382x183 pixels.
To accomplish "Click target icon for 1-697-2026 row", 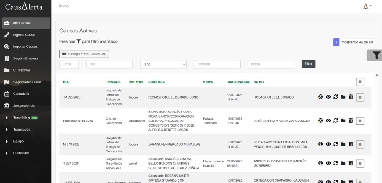I will click(x=320, y=163).
